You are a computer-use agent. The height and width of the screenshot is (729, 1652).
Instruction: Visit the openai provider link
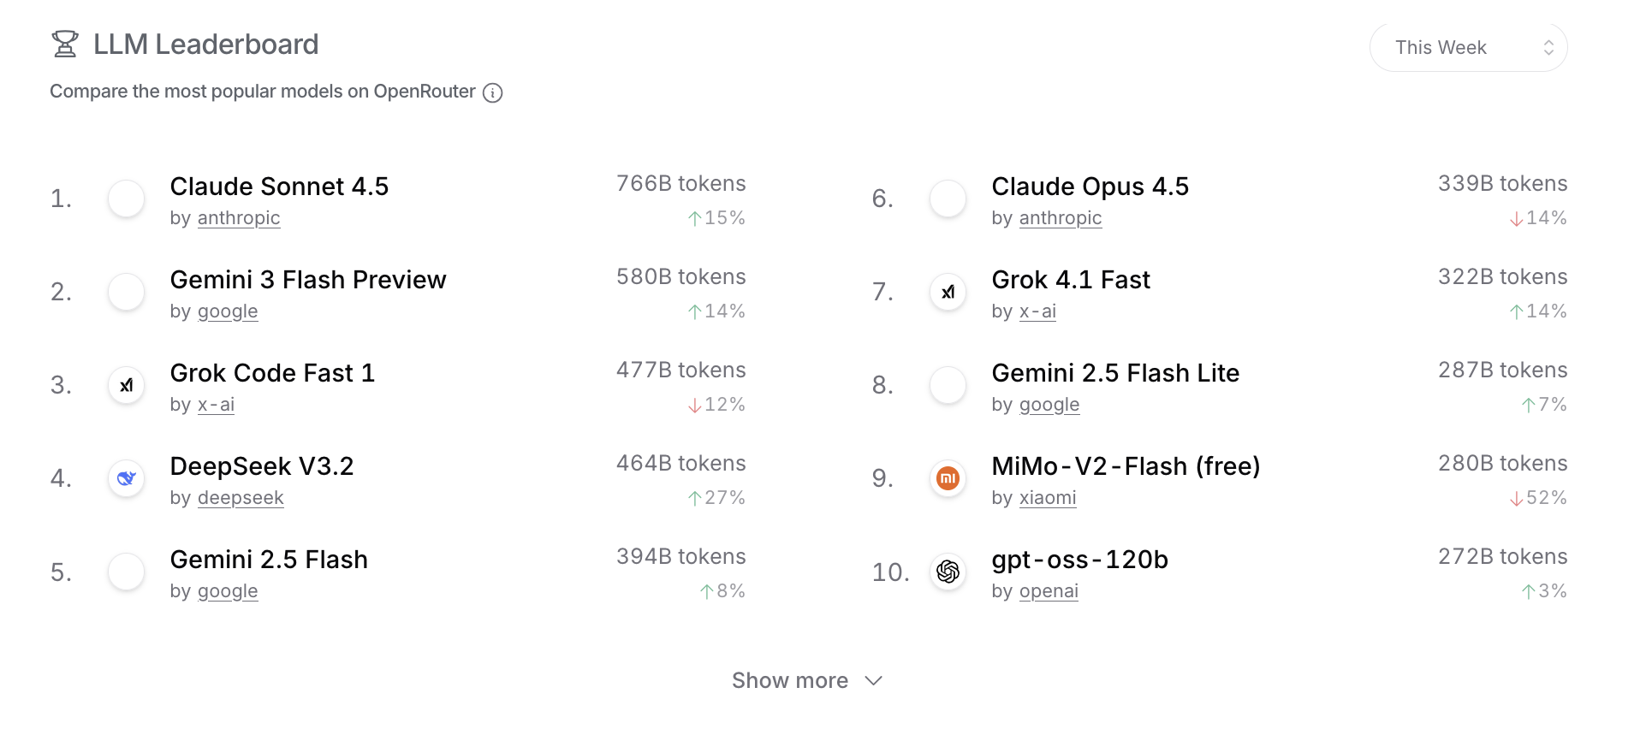1049,591
